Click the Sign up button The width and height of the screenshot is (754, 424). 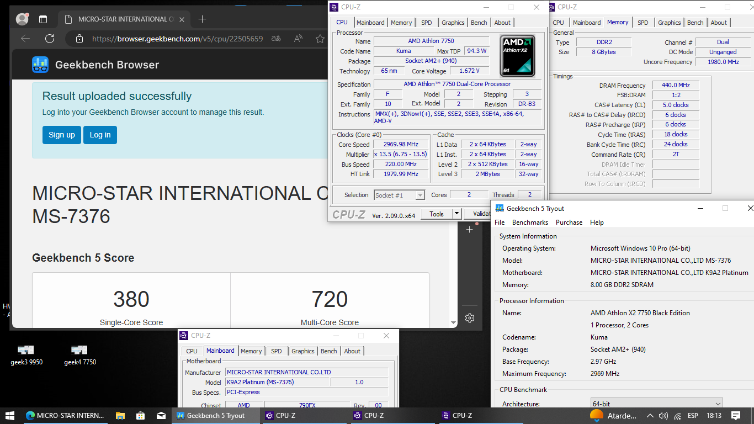[x=62, y=135]
